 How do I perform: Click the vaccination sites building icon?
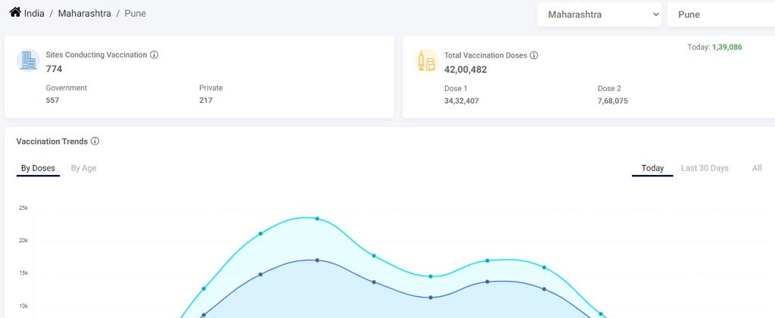[28, 61]
